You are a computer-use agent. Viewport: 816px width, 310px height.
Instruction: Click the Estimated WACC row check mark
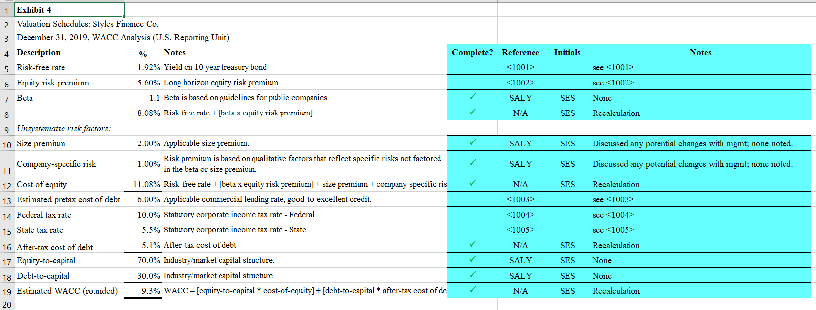pos(472,290)
